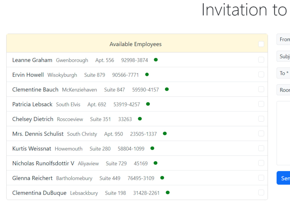
Task: Check the select-all checkbox in the header
Action: pos(261,44)
